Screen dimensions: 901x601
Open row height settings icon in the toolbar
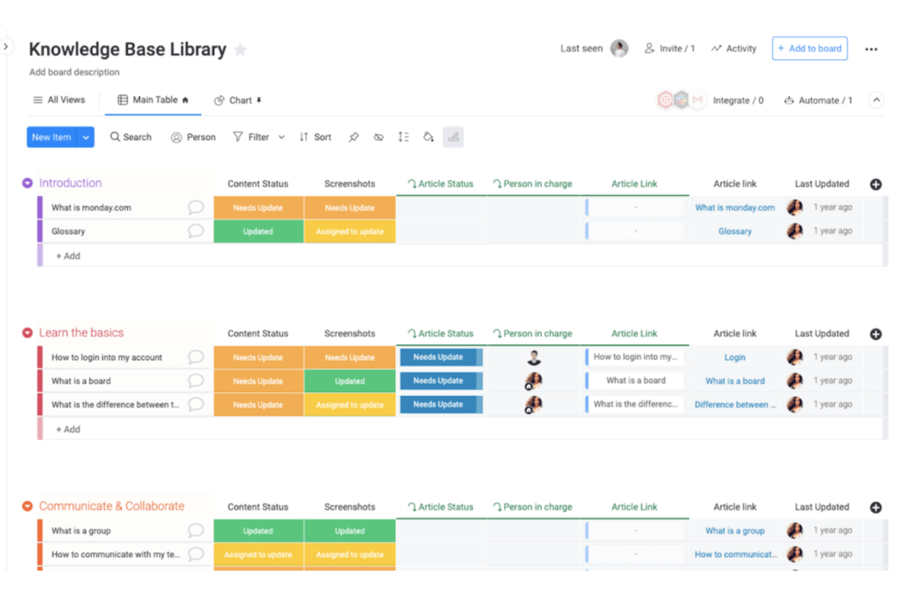click(x=403, y=137)
